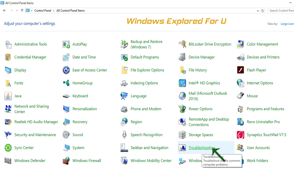The height and width of the screenshot is (171, 294).
Task: Open the Work Folders link
Action: pyautogui.click(x=258, y=161)
